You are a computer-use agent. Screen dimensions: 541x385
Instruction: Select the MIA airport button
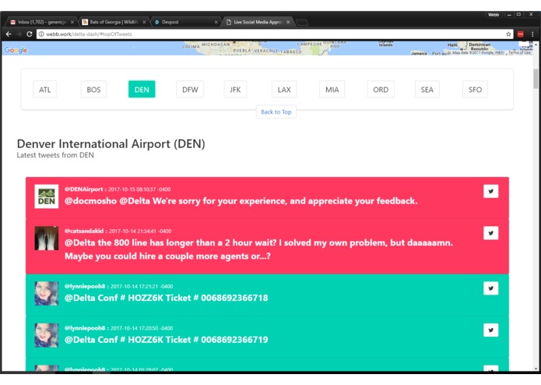pyautogui.click(x=332, y=90)
